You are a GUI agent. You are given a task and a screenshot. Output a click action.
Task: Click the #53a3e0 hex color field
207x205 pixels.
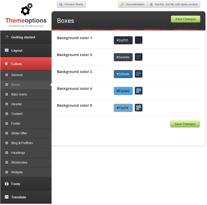123,91
